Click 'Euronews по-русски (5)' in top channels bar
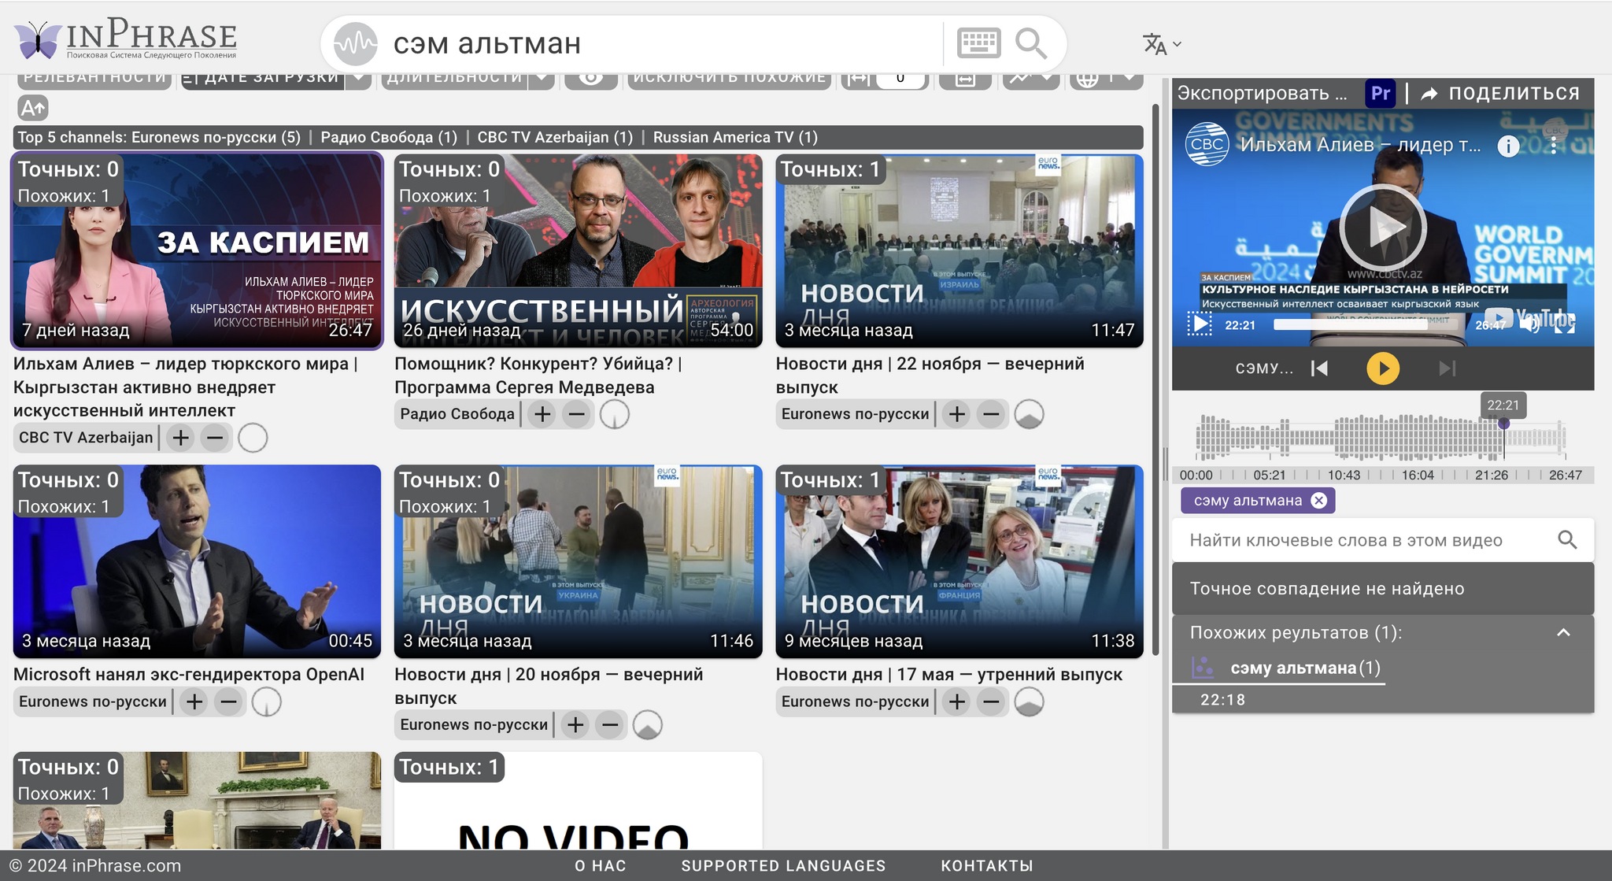 216,137
